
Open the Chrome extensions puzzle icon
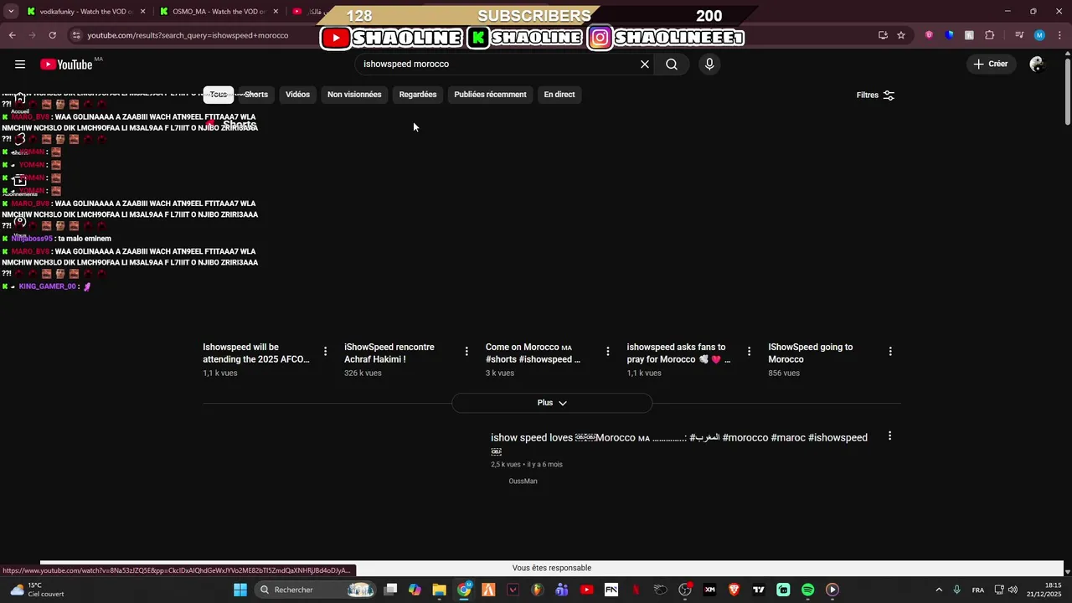point(990,35)
